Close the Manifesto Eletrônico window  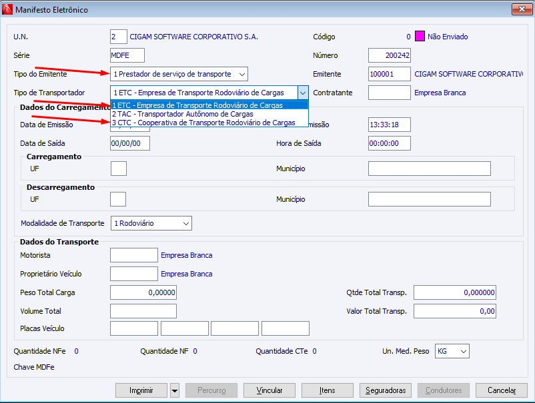(522, 9)
